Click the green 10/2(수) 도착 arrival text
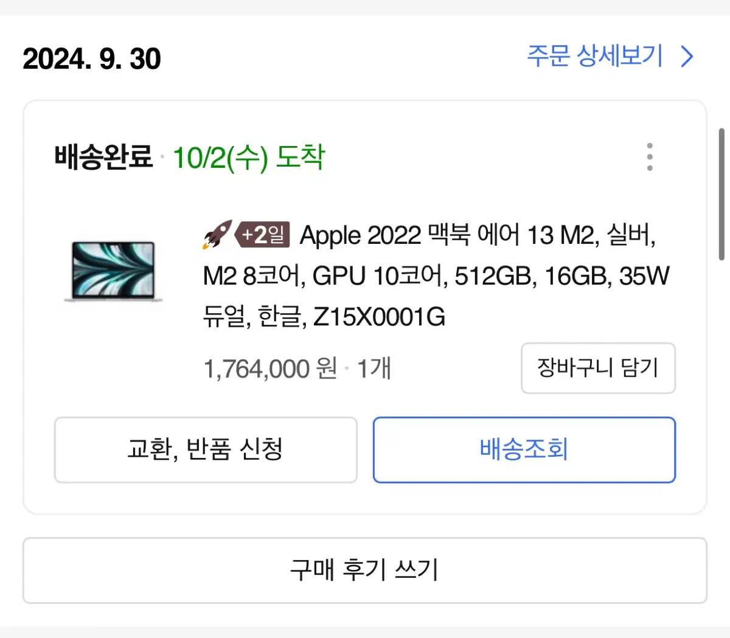 coord(249,158)
